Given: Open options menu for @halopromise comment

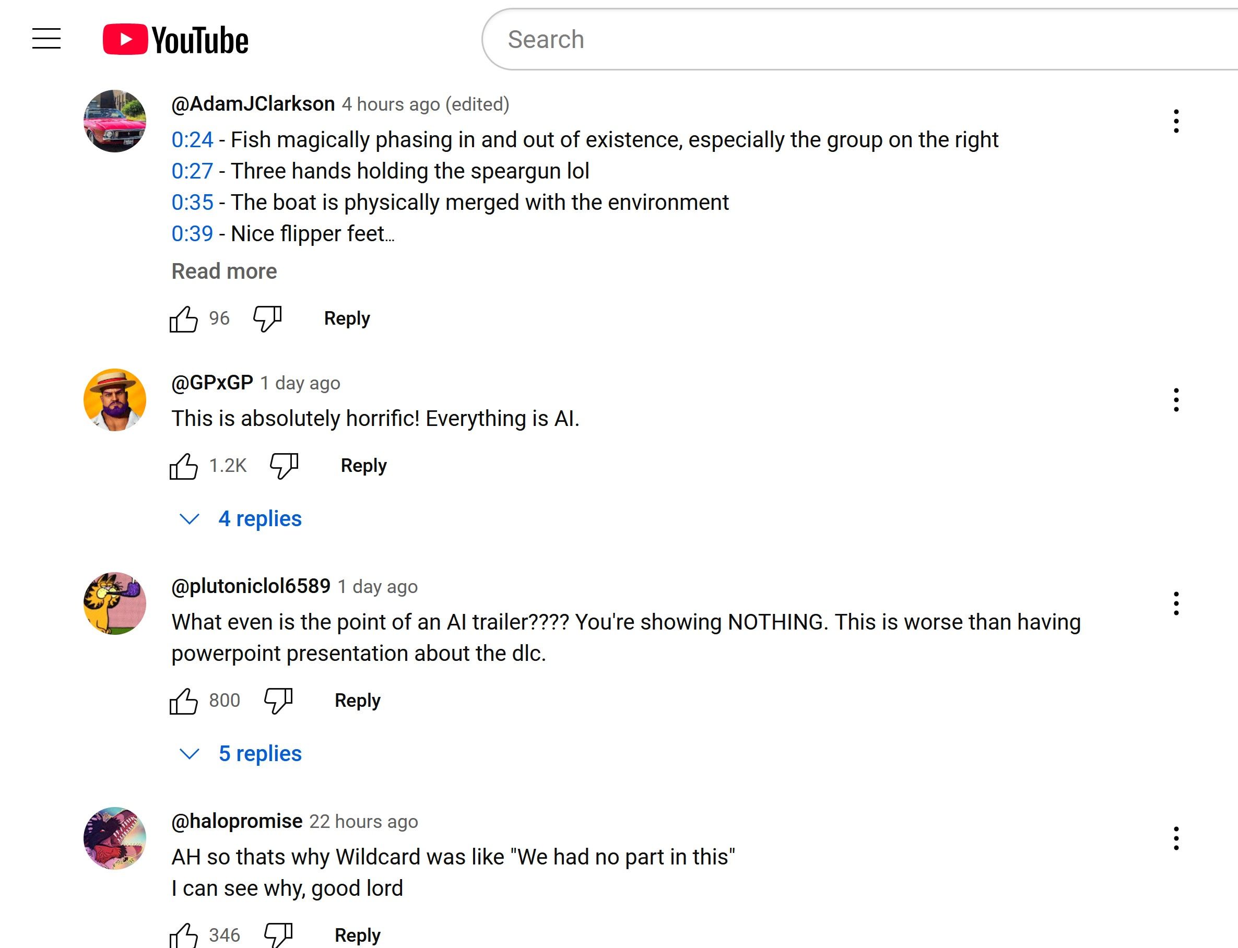Looking at the screenshot, I should (1176, 838).
